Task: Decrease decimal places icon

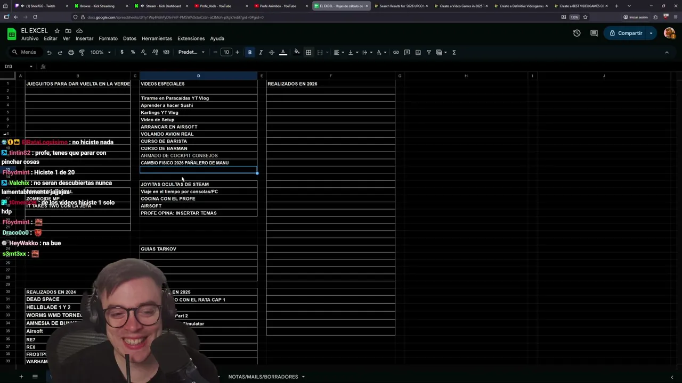Action: pyautogui.click(x=144, y=52)
